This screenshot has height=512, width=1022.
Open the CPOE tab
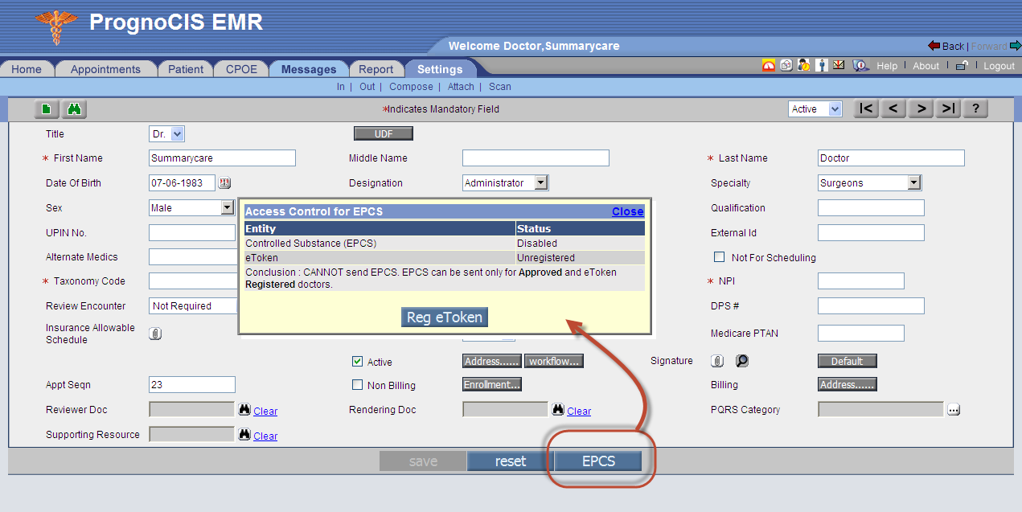pos(241,69)
